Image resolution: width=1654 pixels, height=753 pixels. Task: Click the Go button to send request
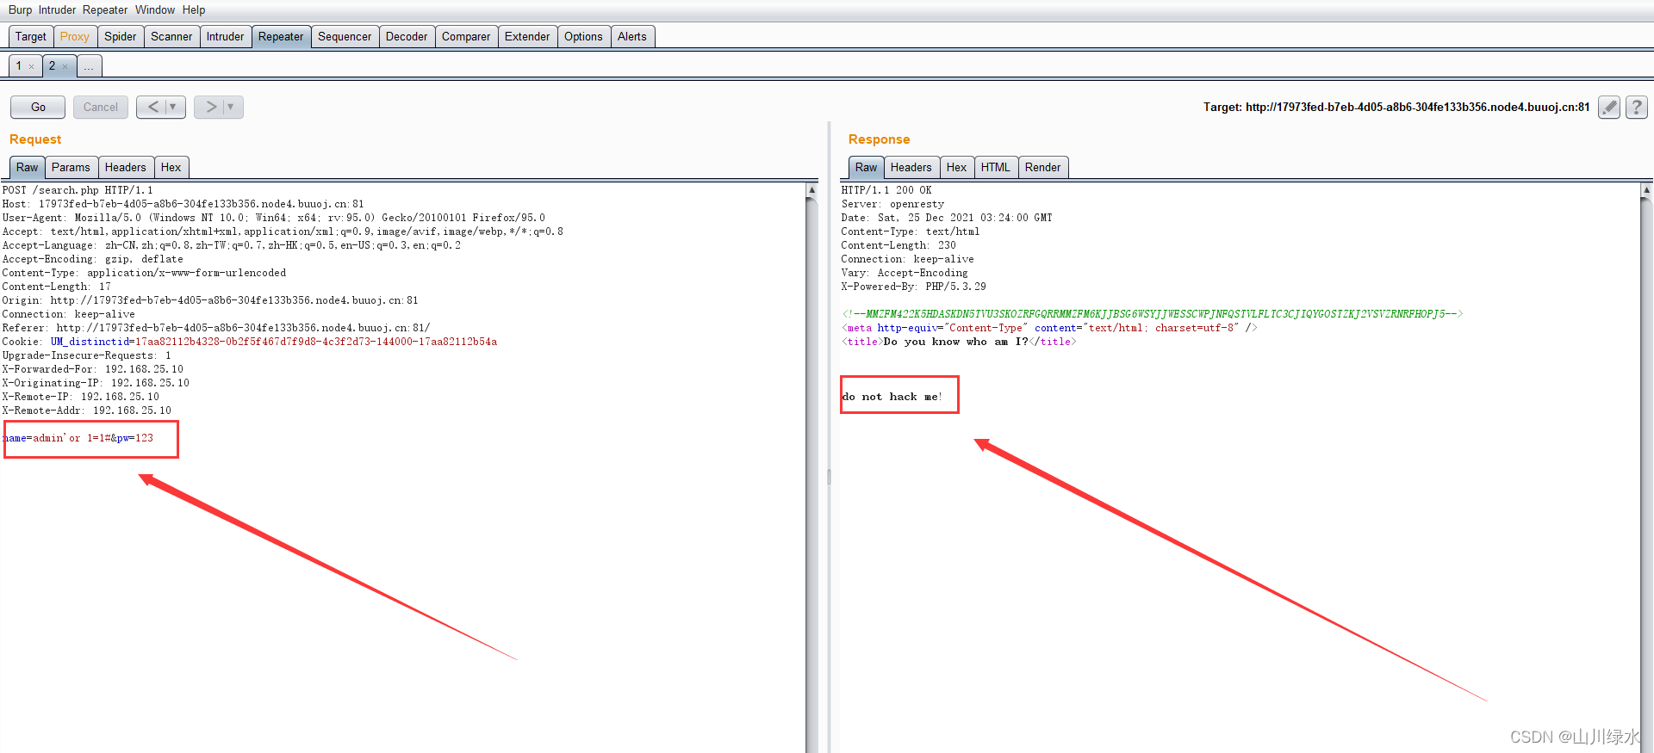(38, 107)
